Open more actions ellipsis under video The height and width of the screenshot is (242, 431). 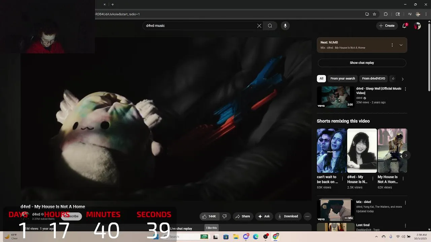(x=307, y=216)
